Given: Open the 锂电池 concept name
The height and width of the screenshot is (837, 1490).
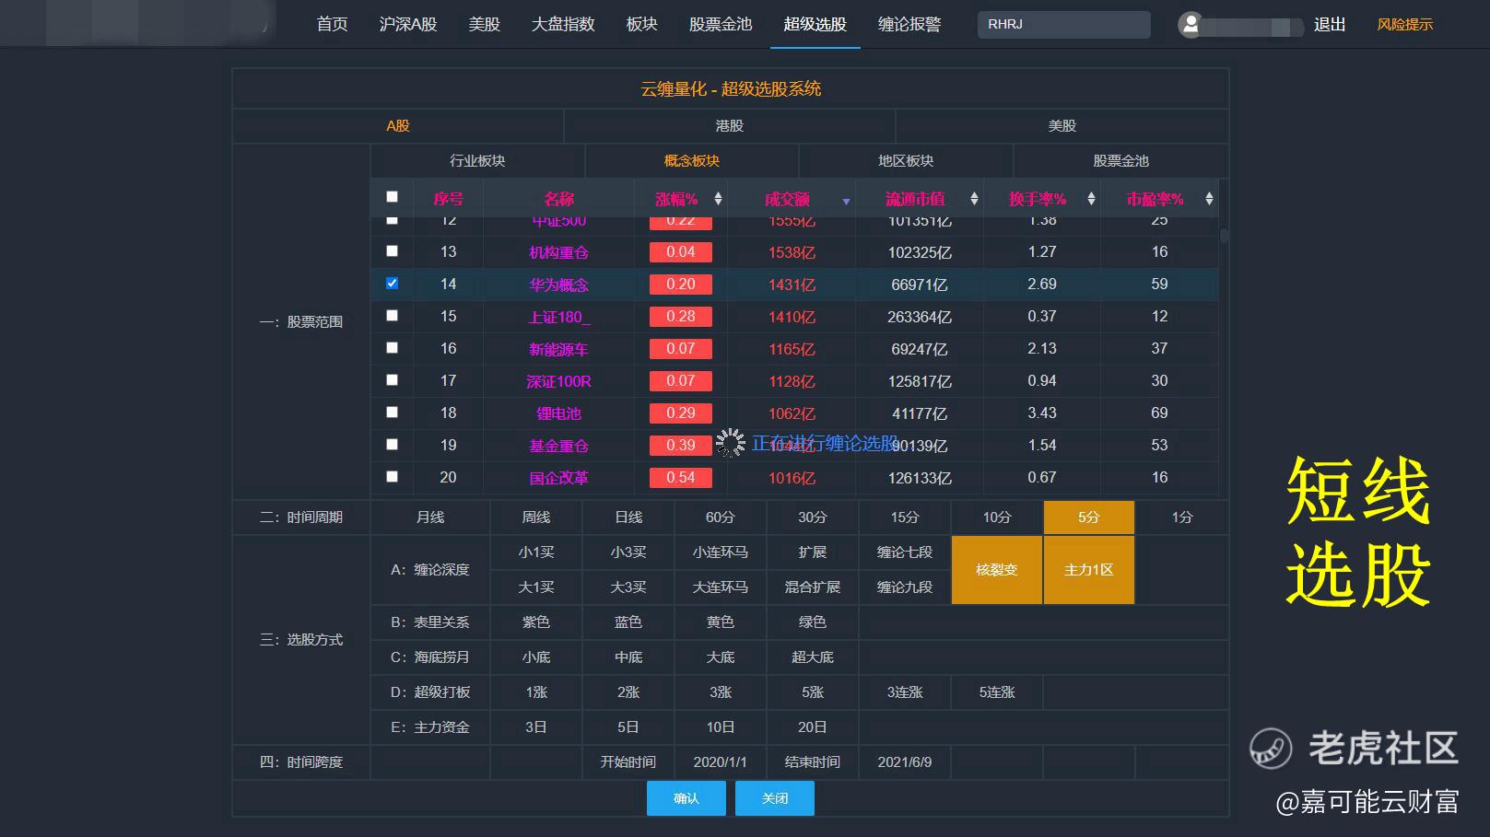Looking at the screenshot, I should [558, 413].
